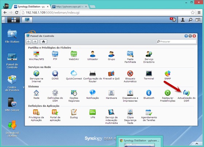Select Painel de Controlo taskbar item
Screen dimensions: 204x147
pos(27,20)
